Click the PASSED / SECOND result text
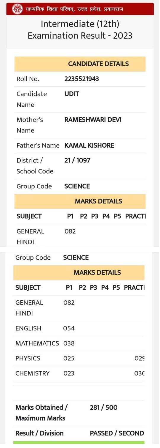This screenshot has height=448, width=160. click(117, 433)
